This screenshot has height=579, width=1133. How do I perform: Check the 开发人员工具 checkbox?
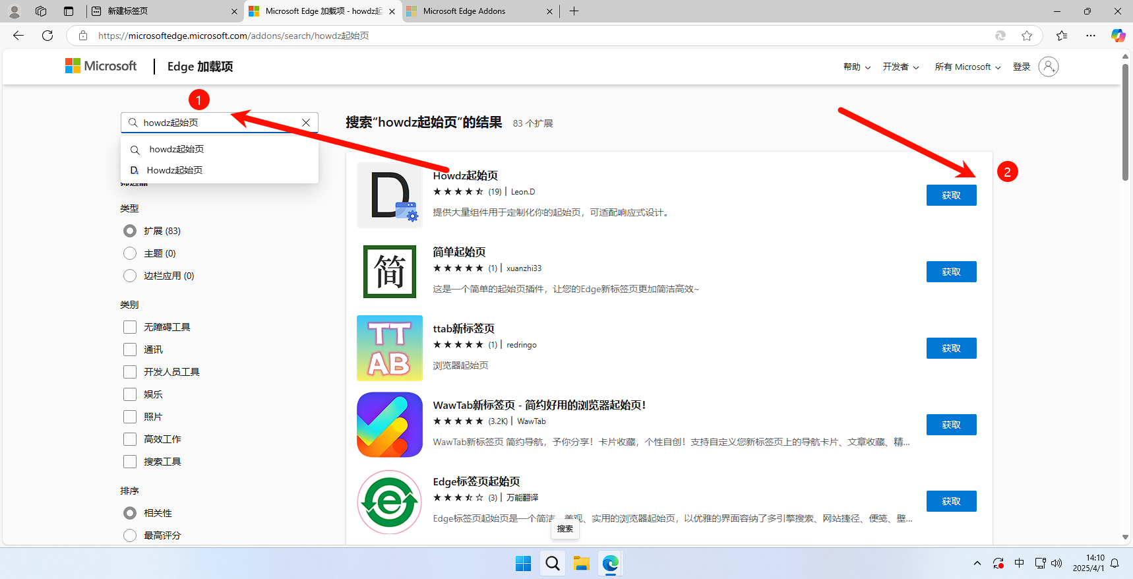(130, 372)
